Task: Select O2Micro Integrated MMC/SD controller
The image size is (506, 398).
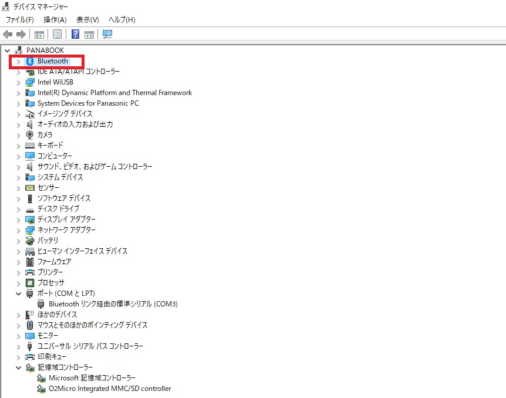Action: 110,389
